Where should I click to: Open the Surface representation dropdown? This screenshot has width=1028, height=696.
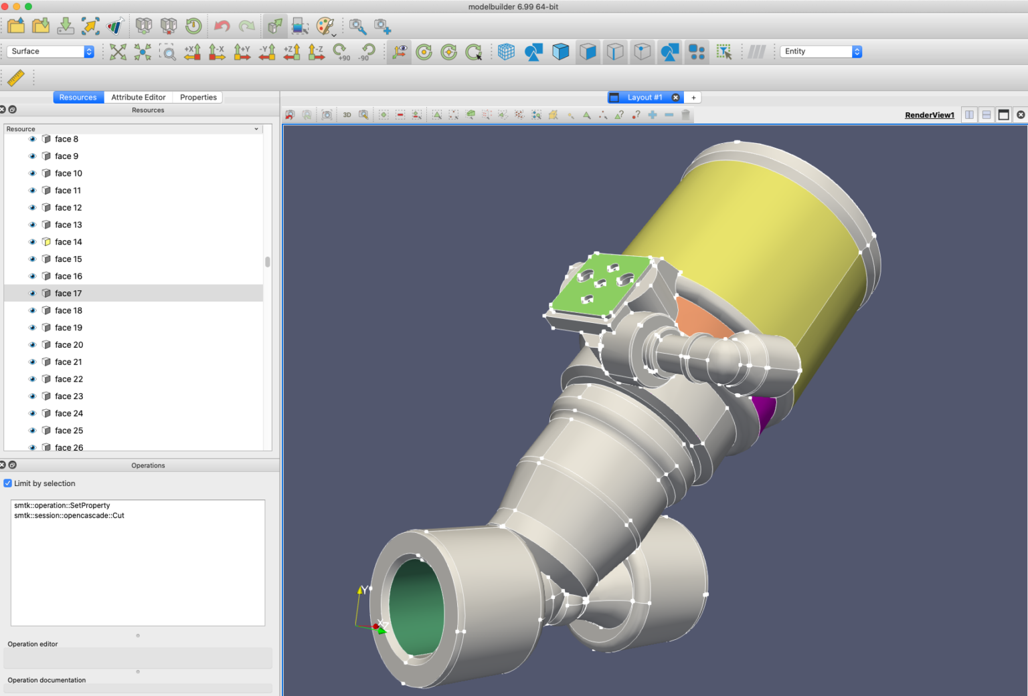click(x=50, y=51)
